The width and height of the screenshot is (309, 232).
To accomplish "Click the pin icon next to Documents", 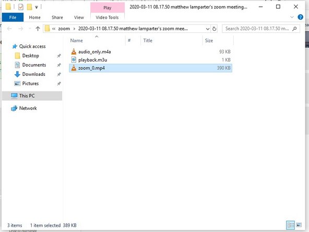I will click(x=59, y=65).
